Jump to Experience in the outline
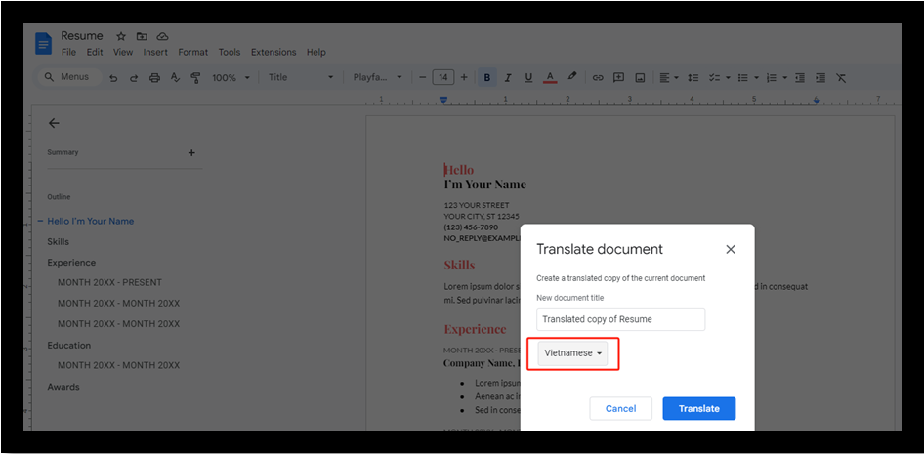 (71, 263)
